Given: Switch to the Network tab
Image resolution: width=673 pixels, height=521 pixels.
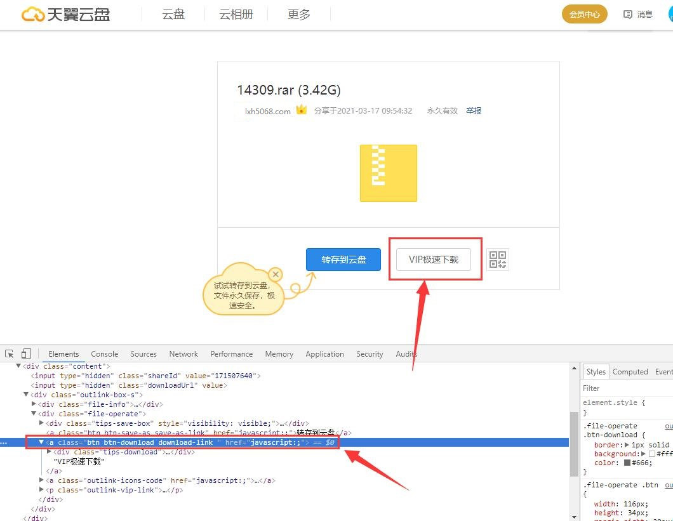Looking at the screenshot, I should [183, 354].
